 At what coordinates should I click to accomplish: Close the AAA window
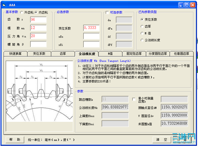tap(193, 5)
